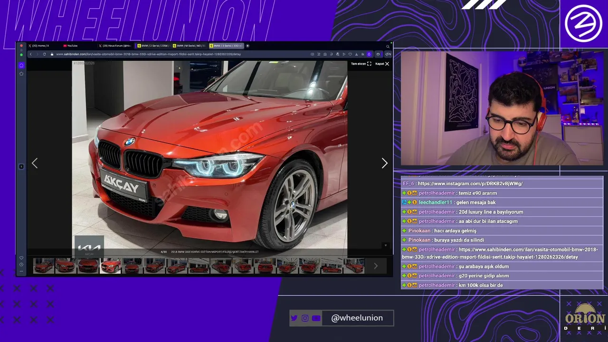The height and width of the screenshot is (342, 608).
Task: Open the translate icon in address bar
Action: (x=338, y=54)
